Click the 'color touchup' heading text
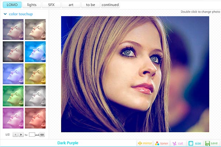 coord(21,14)
